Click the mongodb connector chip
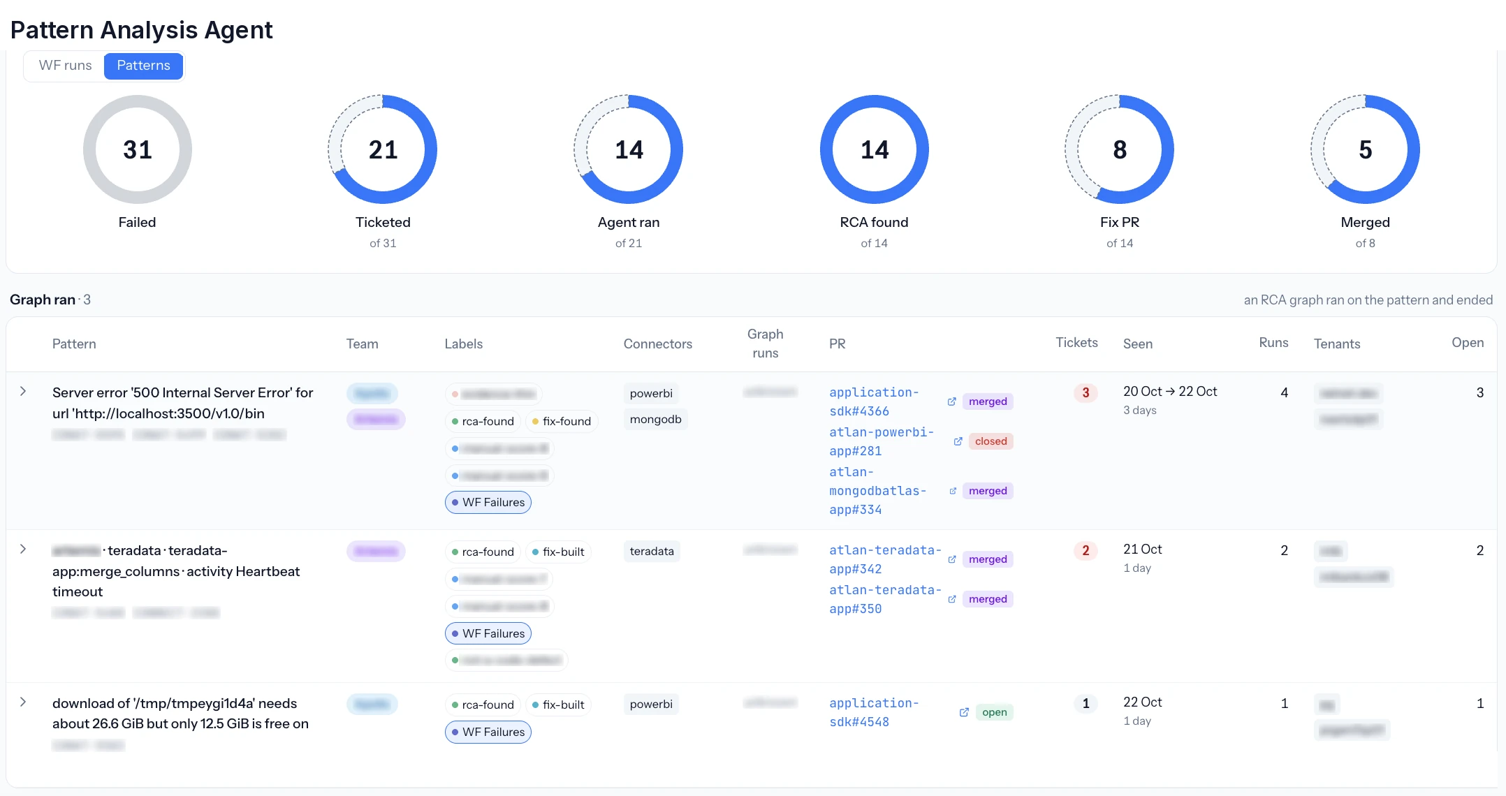 coord(655,419)
